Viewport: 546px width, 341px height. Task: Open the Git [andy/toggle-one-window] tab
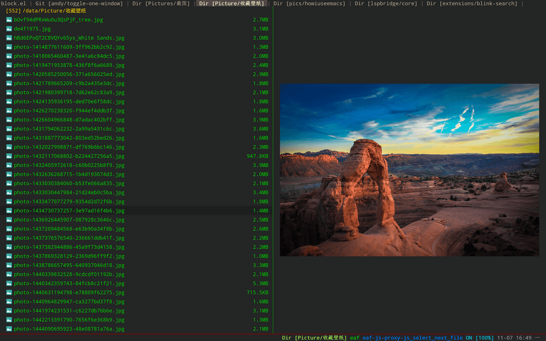coord(79,3)
